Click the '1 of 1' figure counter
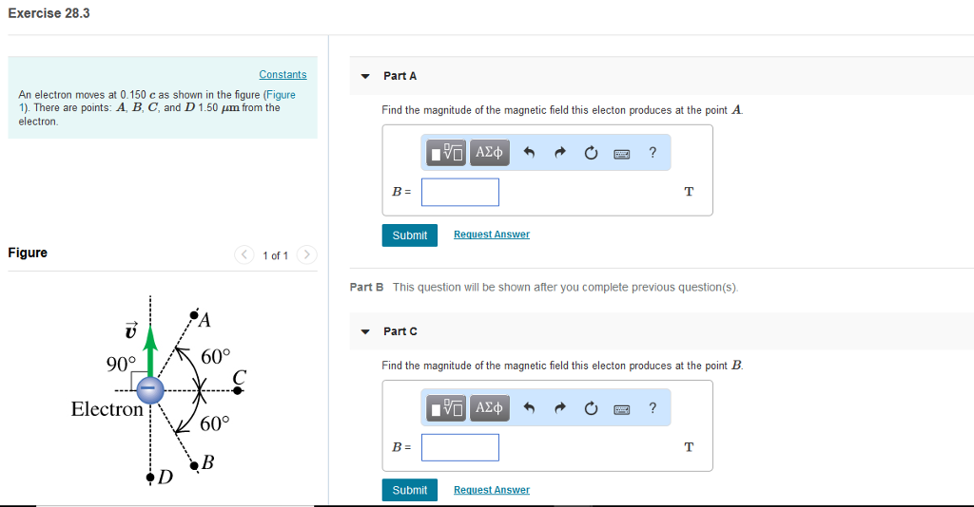Viewport: 974px width, 507px height. (275, 255)
